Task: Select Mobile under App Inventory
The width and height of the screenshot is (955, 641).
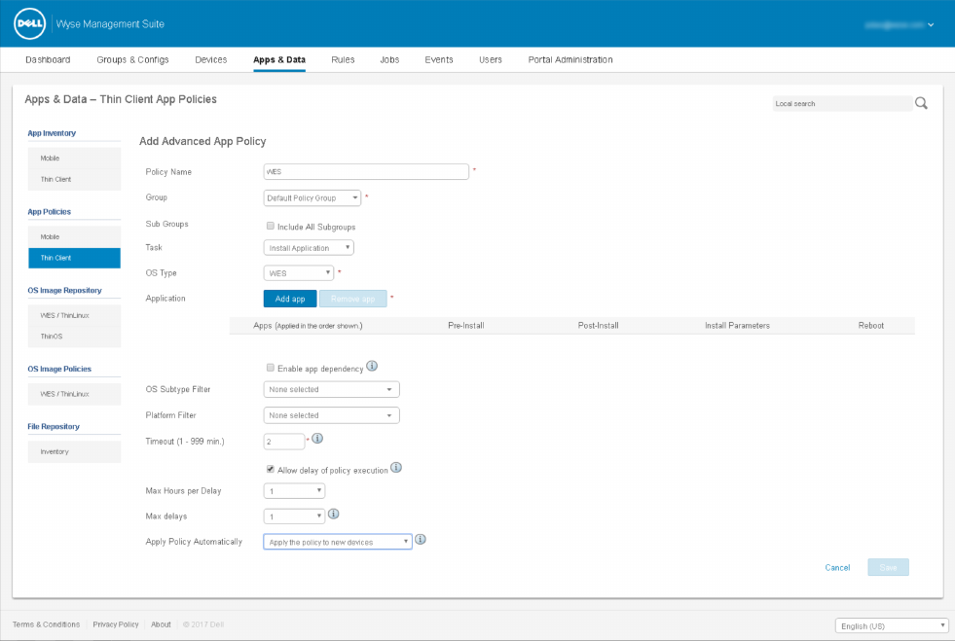Action: tap(74, 159)
